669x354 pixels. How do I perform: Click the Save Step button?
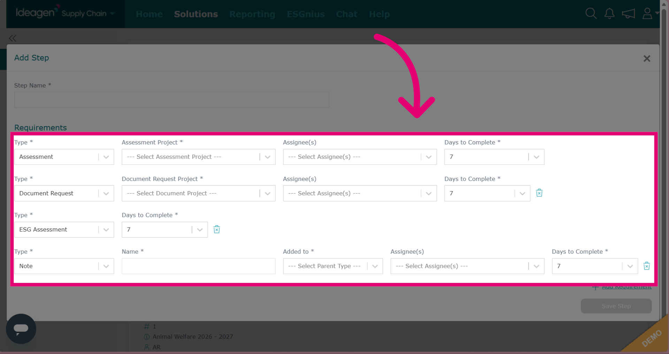pos(616,306)
